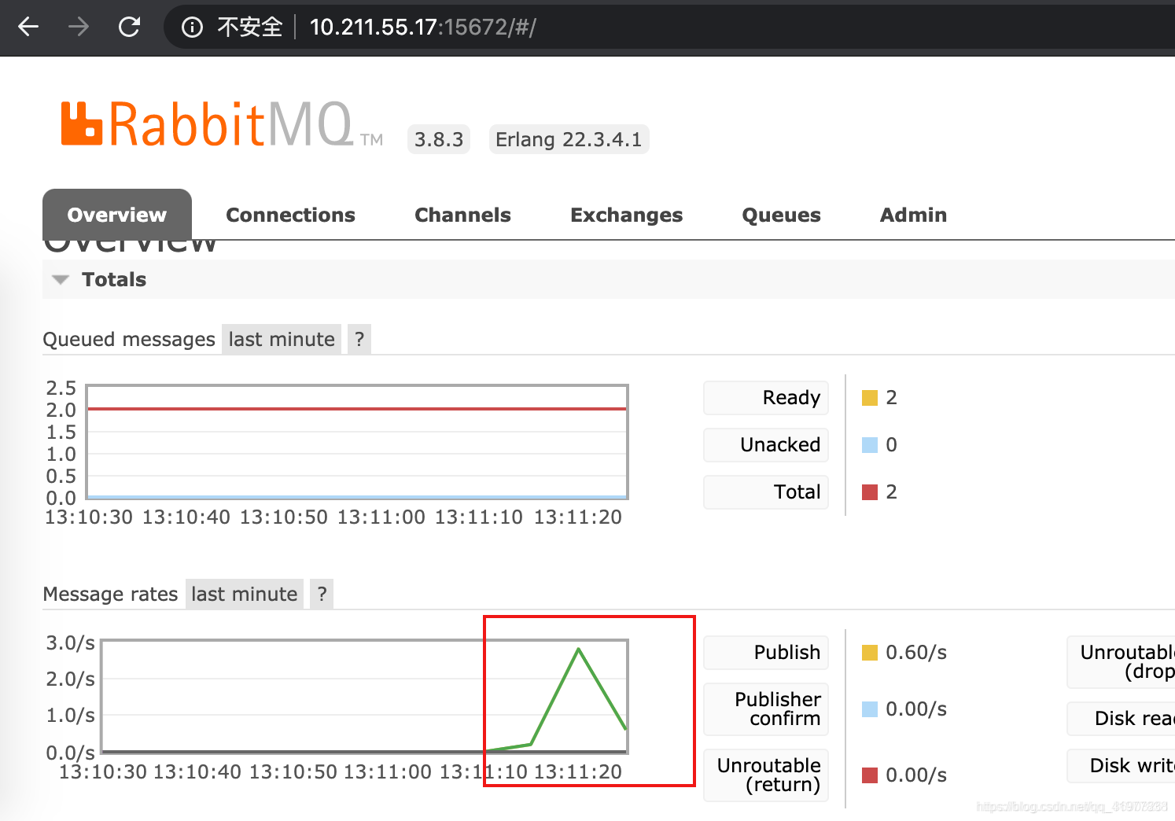Open the Connections tab
The width and height of the screenshot is (1175, 821).
[x=290, y=215]
